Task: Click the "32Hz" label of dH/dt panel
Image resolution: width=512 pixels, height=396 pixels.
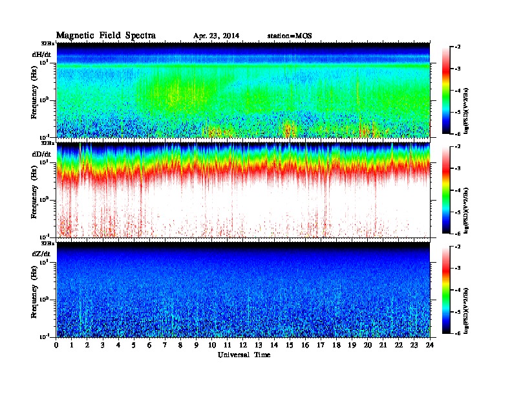Action: pos(48,43)
